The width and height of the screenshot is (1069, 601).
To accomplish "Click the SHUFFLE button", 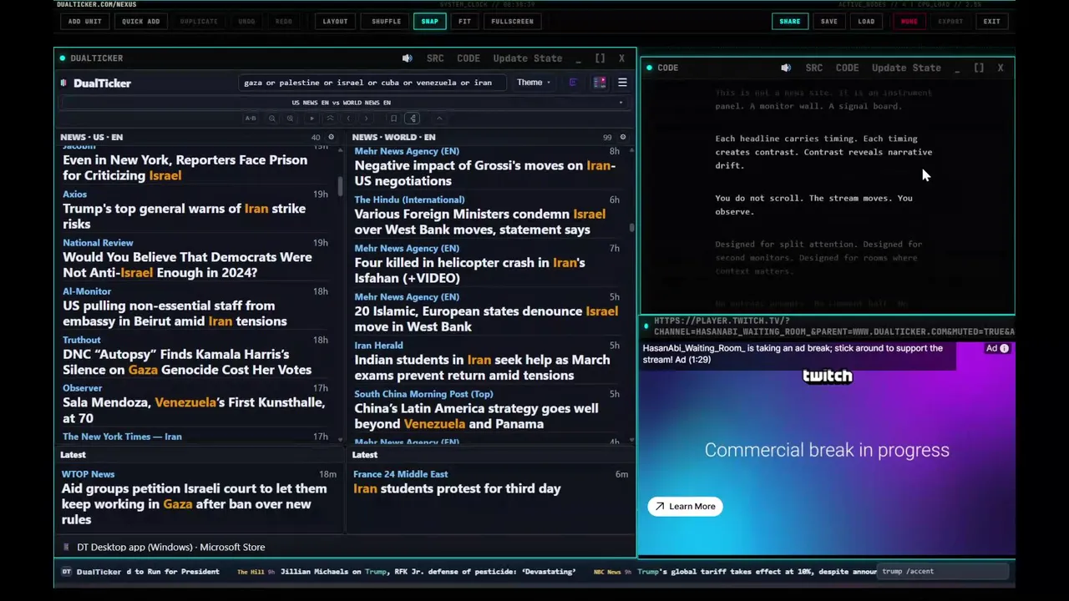I will (386, 21).
